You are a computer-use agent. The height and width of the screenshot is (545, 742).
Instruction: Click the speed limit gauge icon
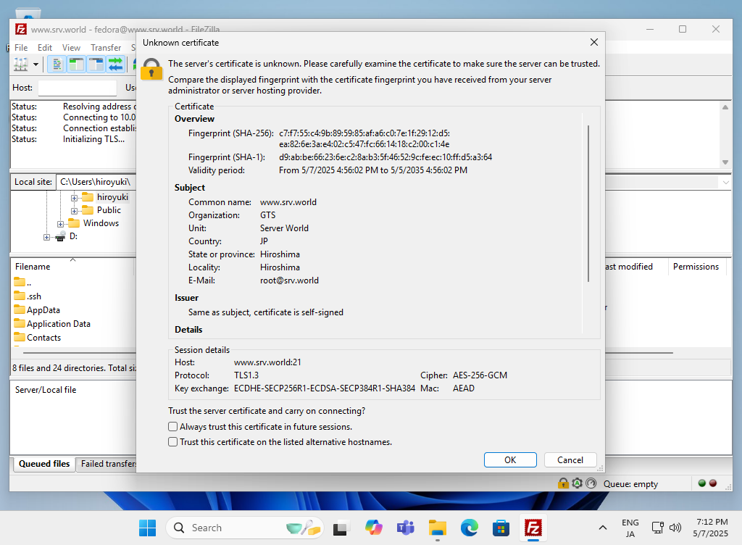[x=591, y=483]
